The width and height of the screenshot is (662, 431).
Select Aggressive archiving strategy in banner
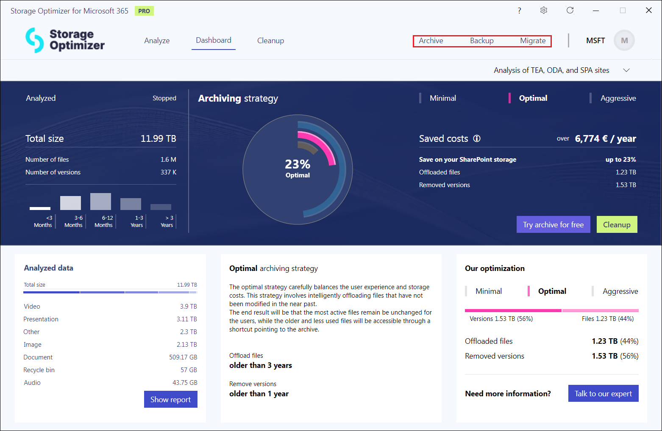click(x=618, y=98)
